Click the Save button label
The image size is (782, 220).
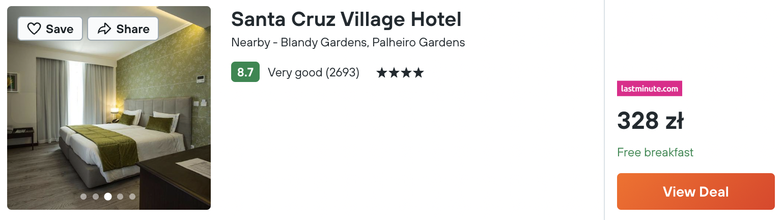click(x=60, y=29)
